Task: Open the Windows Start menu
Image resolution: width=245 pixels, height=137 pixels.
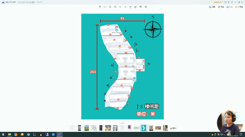Action: coord(3,134)
